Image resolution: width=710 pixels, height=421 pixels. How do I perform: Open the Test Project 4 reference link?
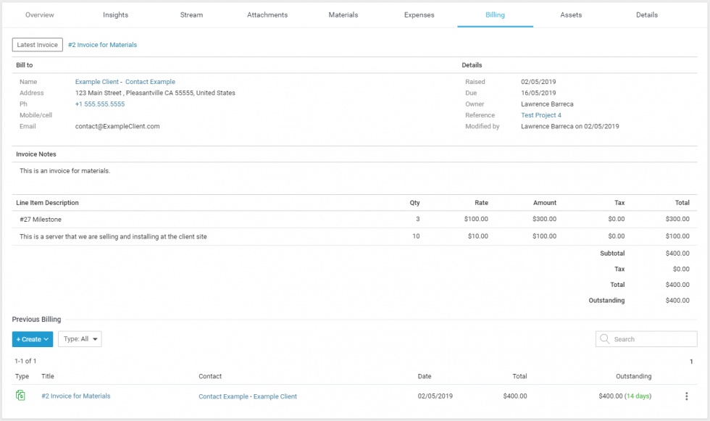click(541, 115)
